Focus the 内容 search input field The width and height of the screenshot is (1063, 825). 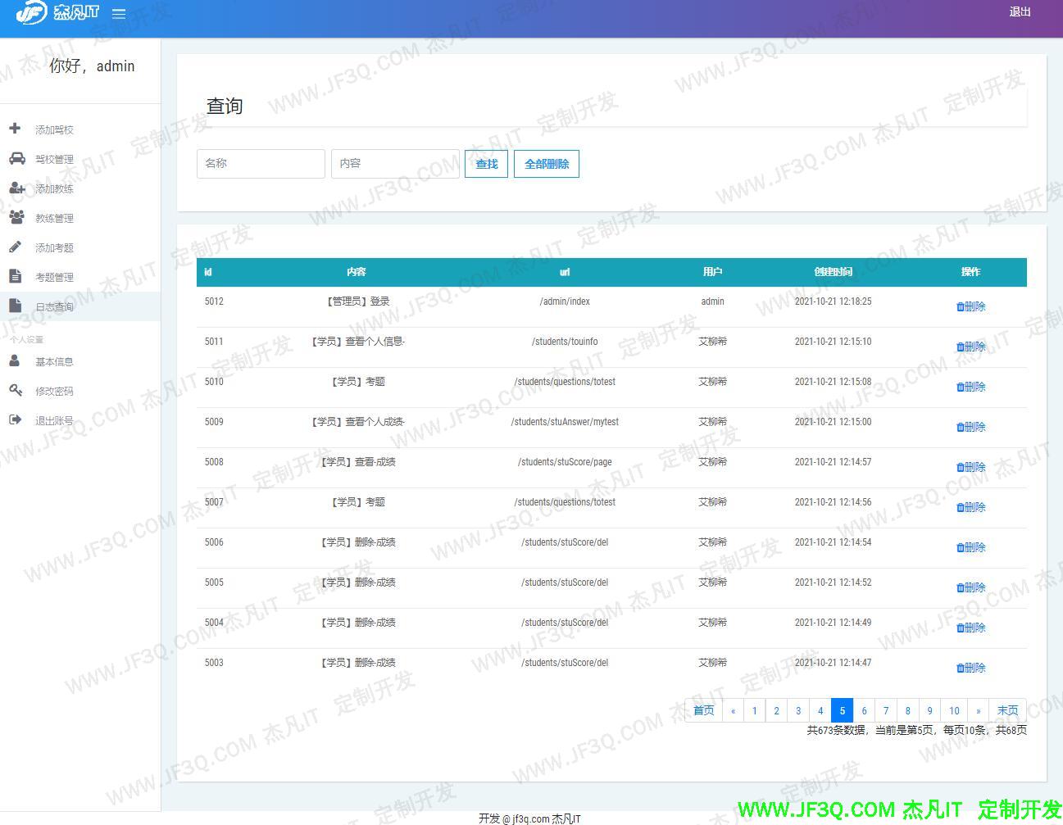(395, 164)
